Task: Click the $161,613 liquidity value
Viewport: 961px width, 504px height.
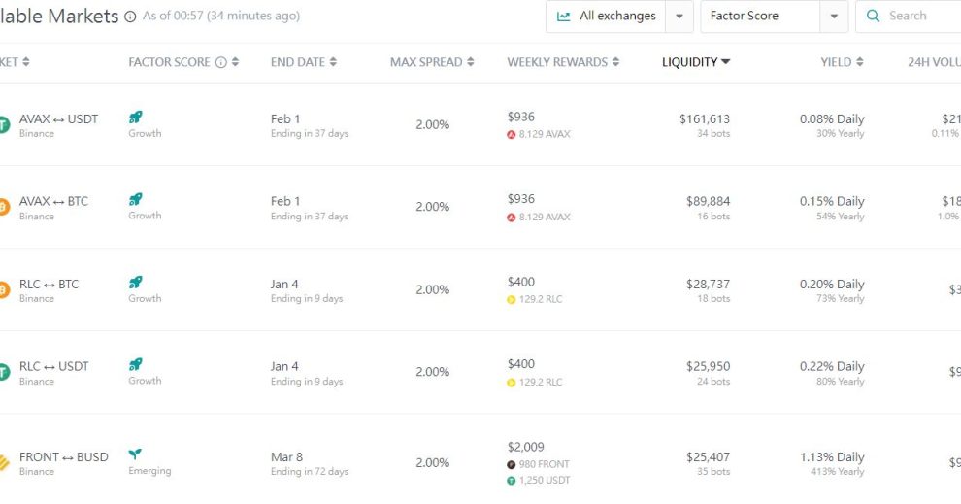Action: click(704, 118)
